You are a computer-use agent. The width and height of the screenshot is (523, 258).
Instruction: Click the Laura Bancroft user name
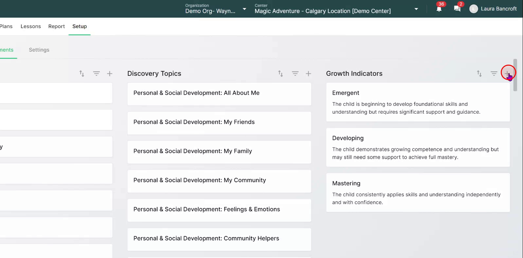click(498, 9)
